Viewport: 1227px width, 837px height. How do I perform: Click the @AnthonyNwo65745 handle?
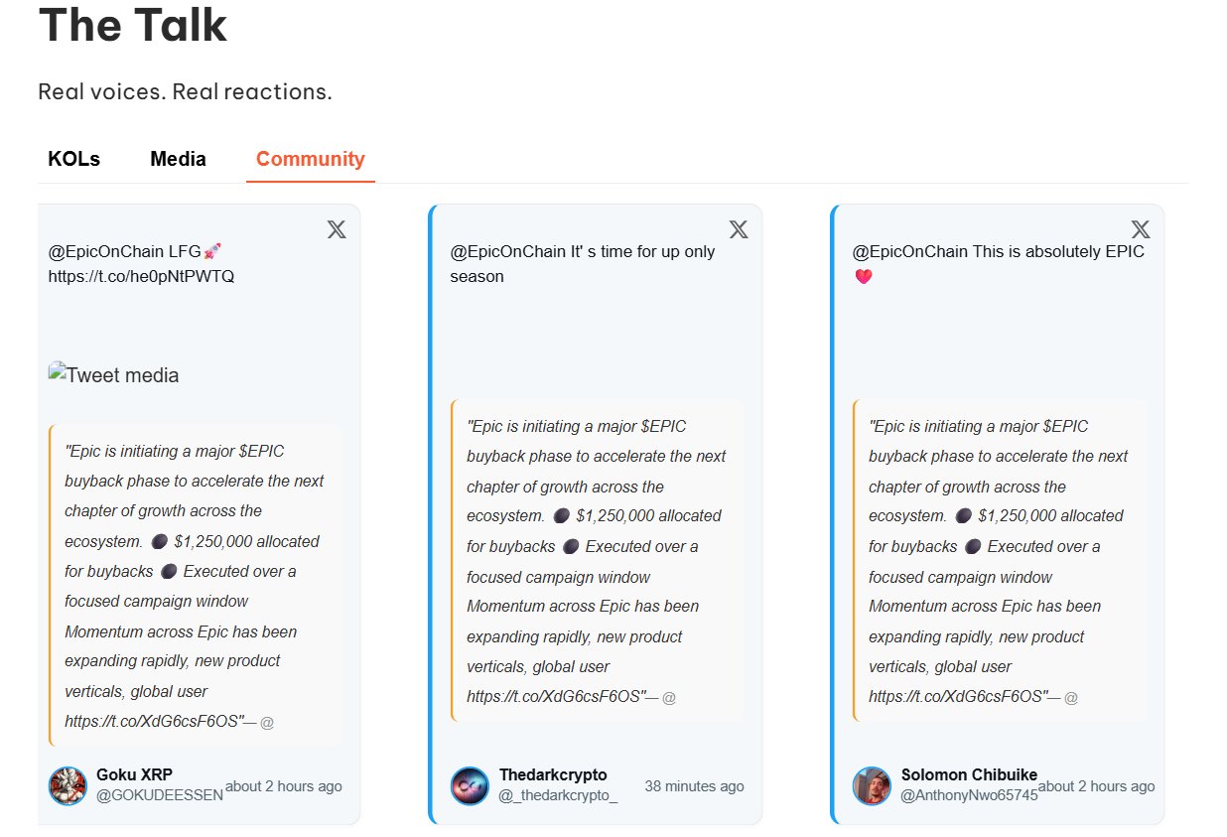[x=968, y=795]
